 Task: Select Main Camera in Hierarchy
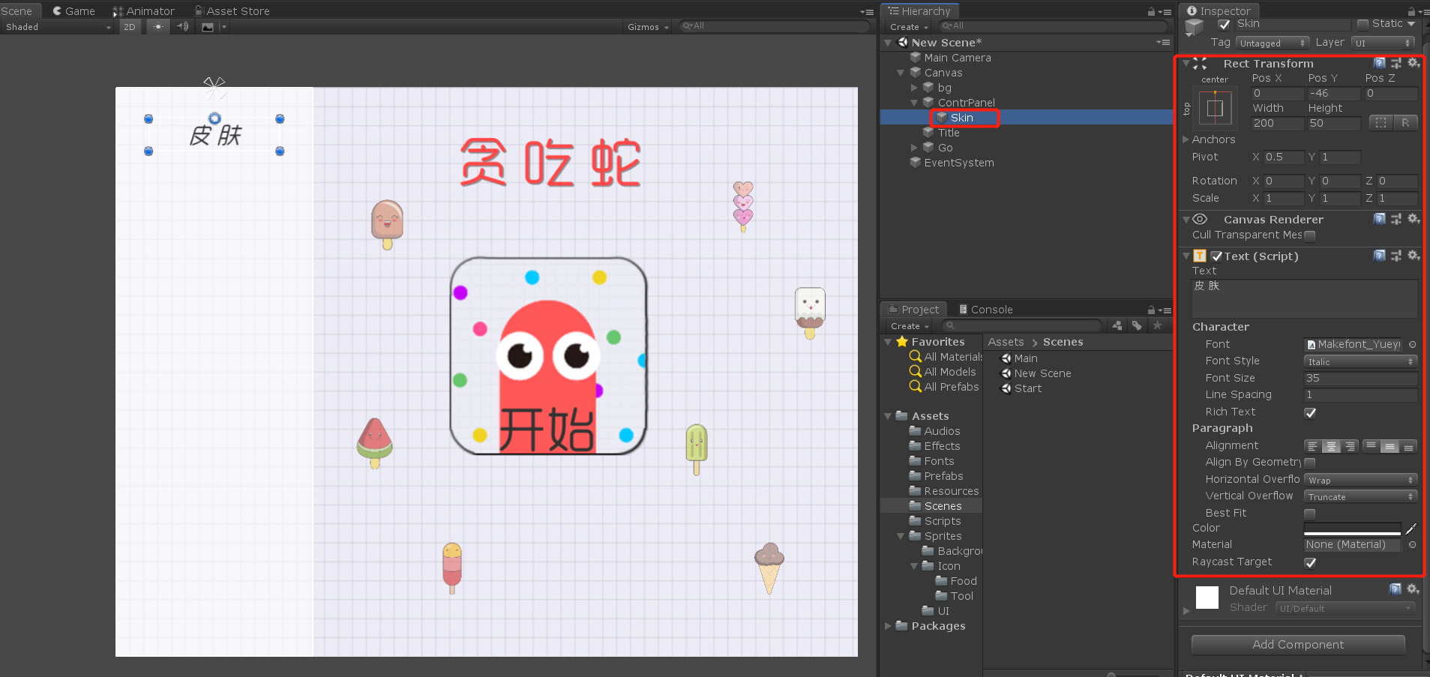pyautogui.click(x=957, y=58)
